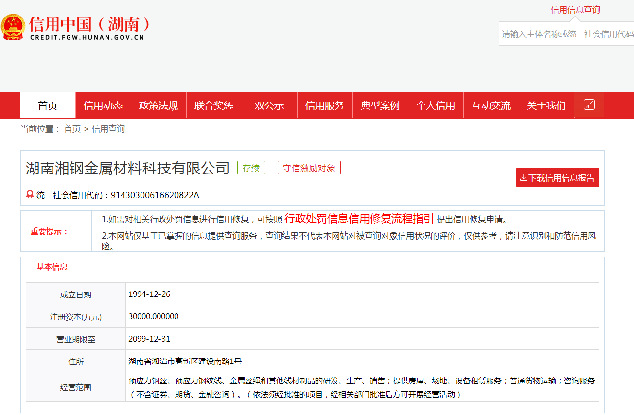Open the 信用动态 menu item

(103, 105)
